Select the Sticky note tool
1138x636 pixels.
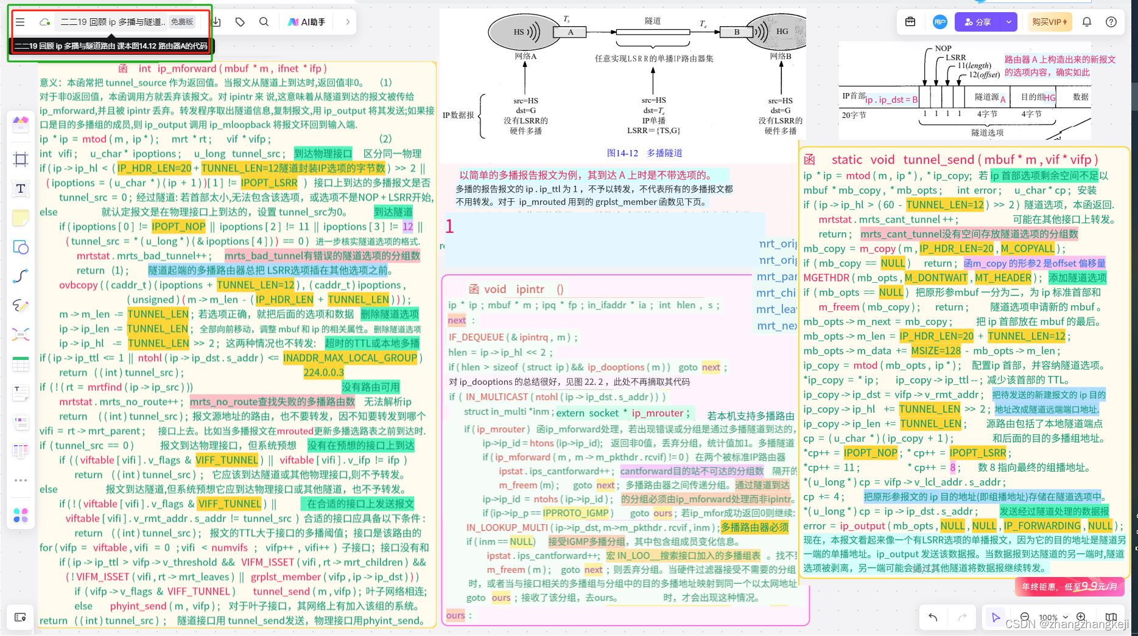(x=21, y=218)
